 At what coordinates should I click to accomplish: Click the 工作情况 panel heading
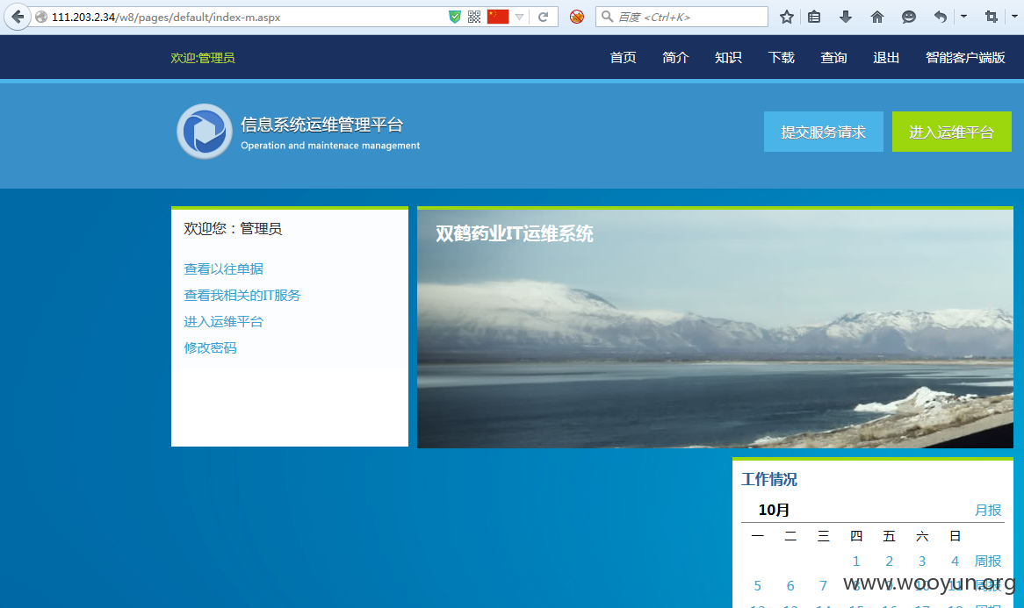(x=769, y=480)
